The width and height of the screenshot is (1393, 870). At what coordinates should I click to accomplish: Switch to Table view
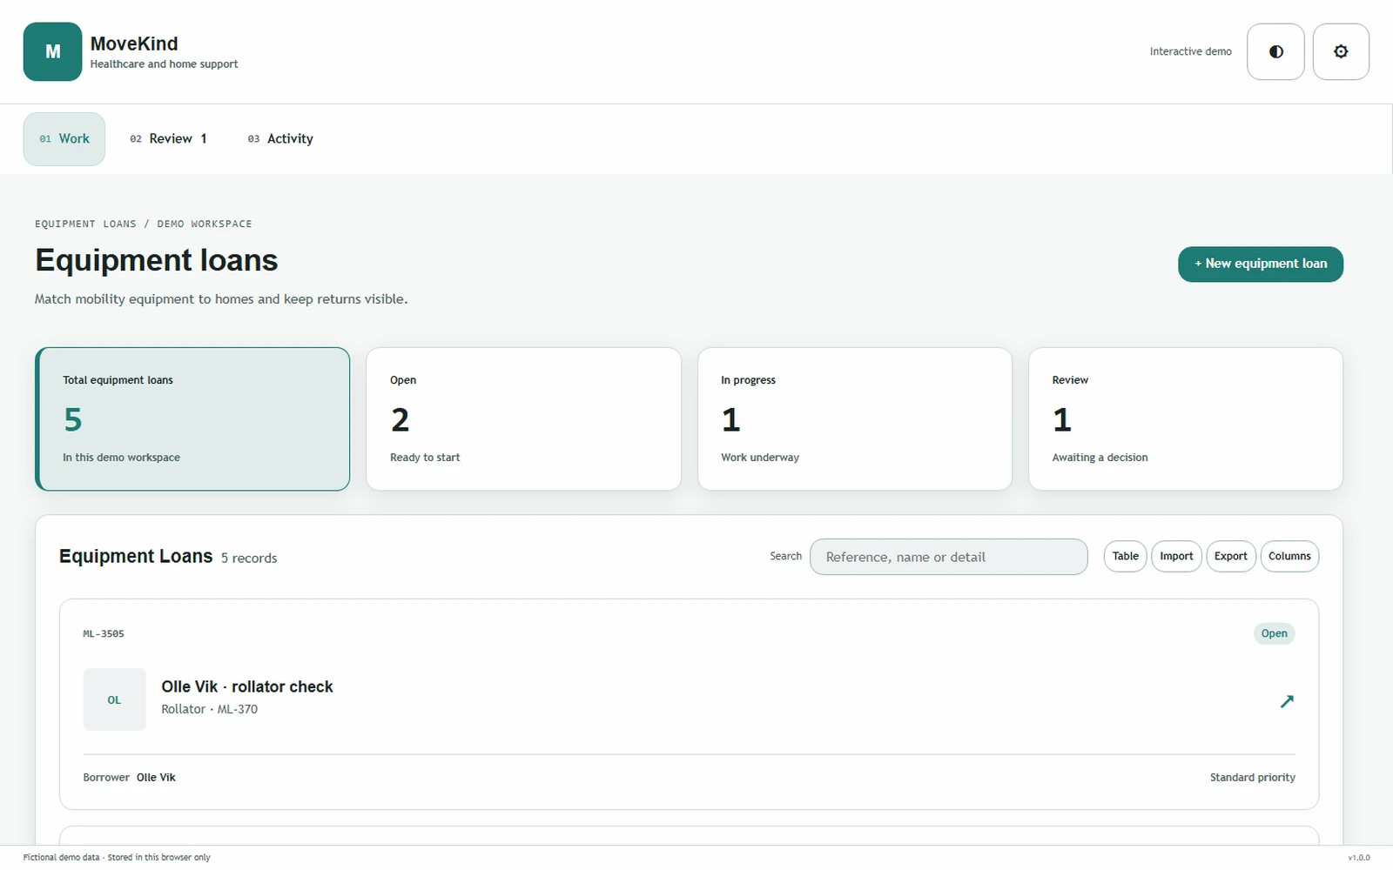pyautogui.click(x=1125, y=556)
